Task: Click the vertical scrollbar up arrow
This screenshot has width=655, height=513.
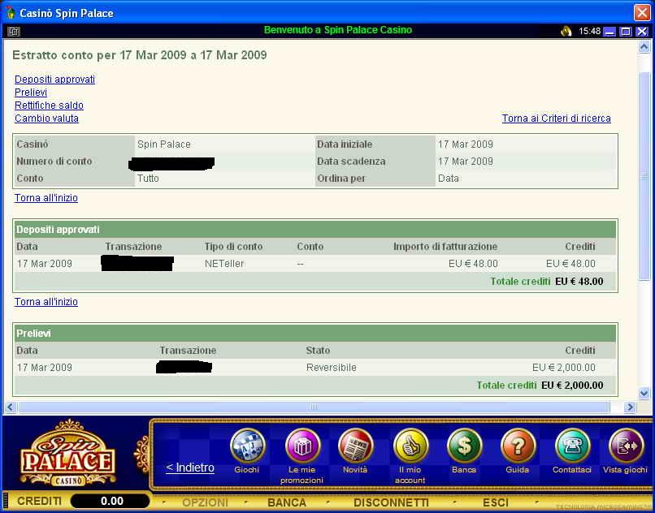Action: coord(644,46)
